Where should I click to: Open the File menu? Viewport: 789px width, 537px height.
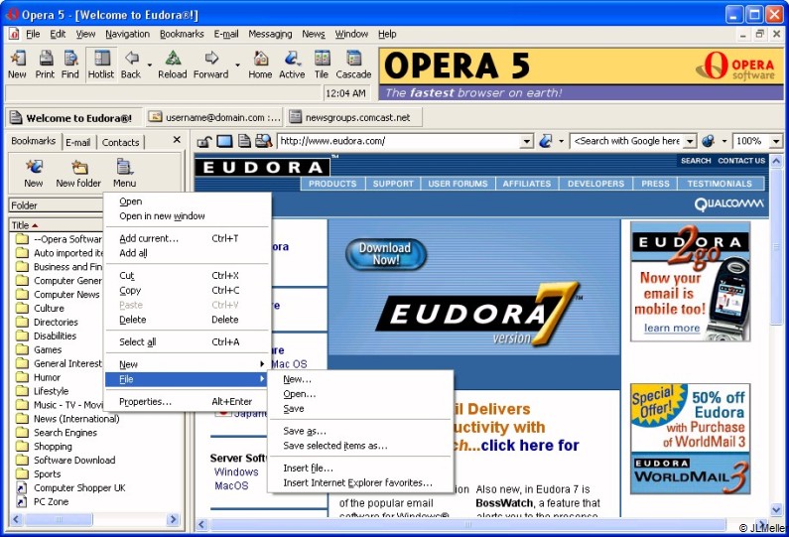tap(33, 34)
